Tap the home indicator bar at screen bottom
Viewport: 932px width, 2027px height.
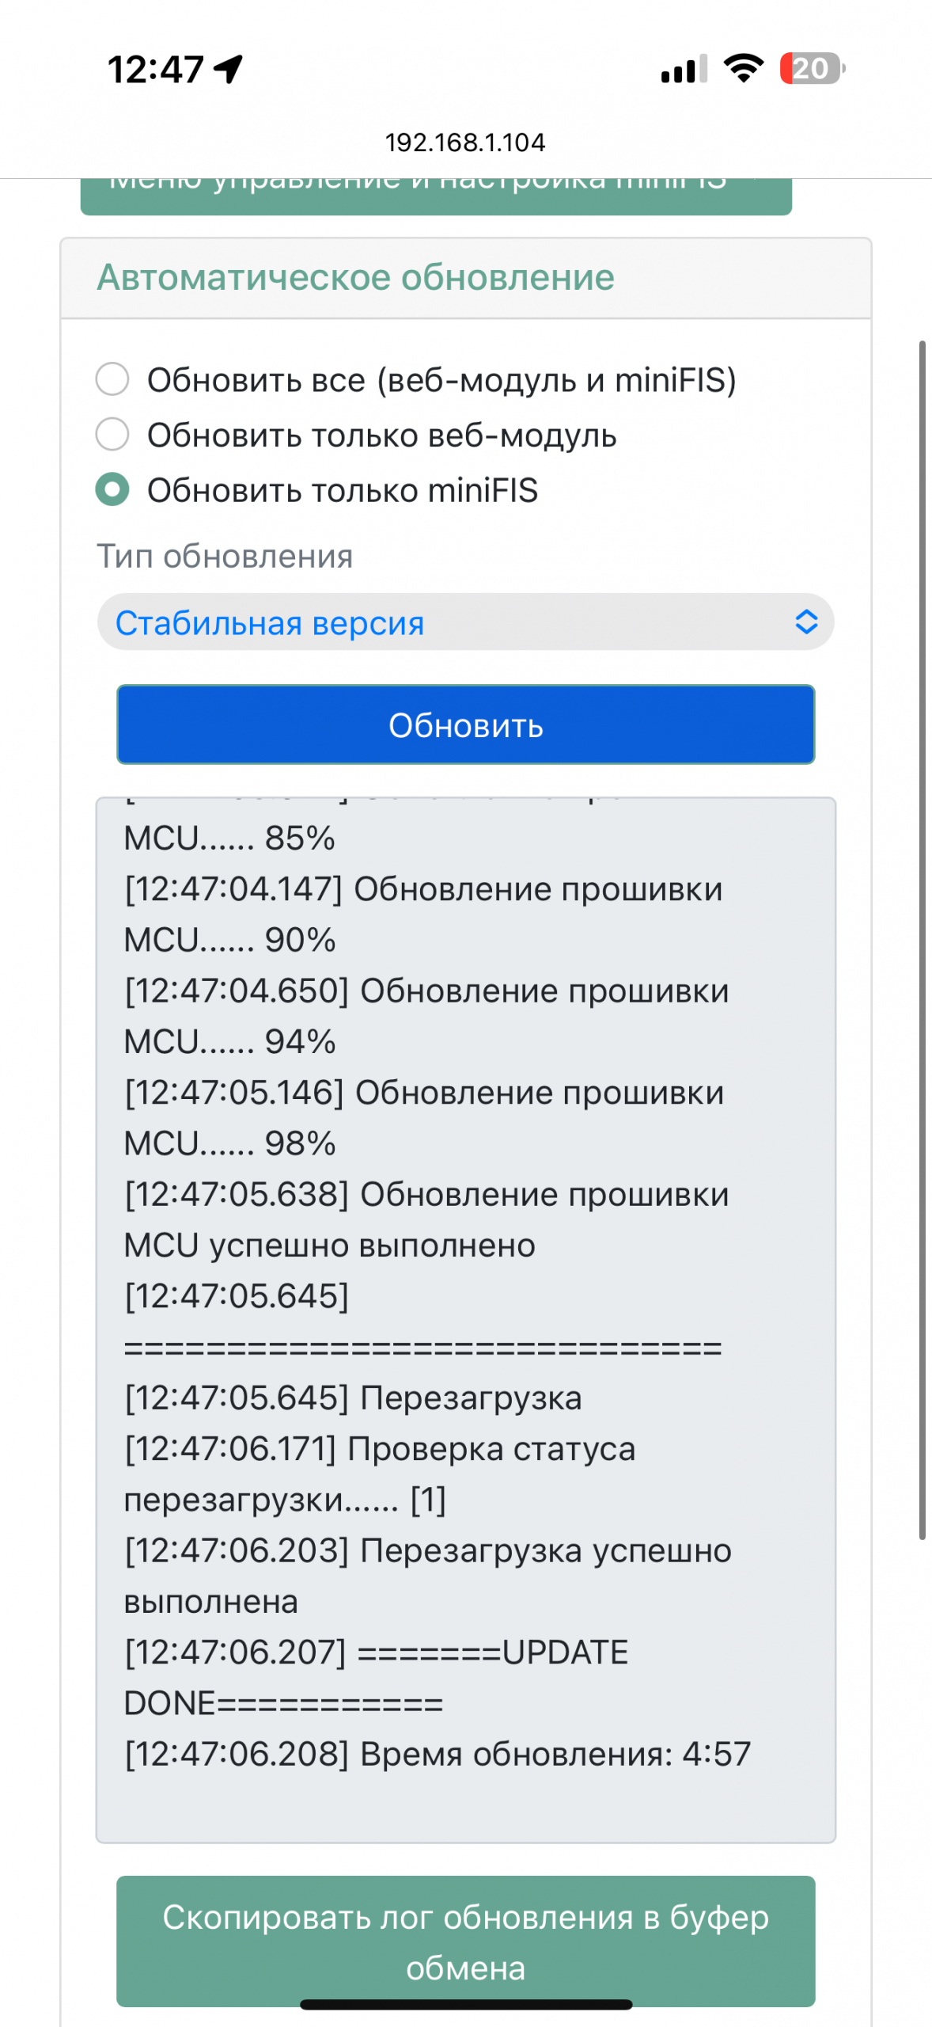(x=465, y=2005)
